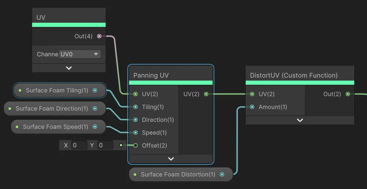Select the Panning UV node title
The image size is (367, 189).
point(151,75)
